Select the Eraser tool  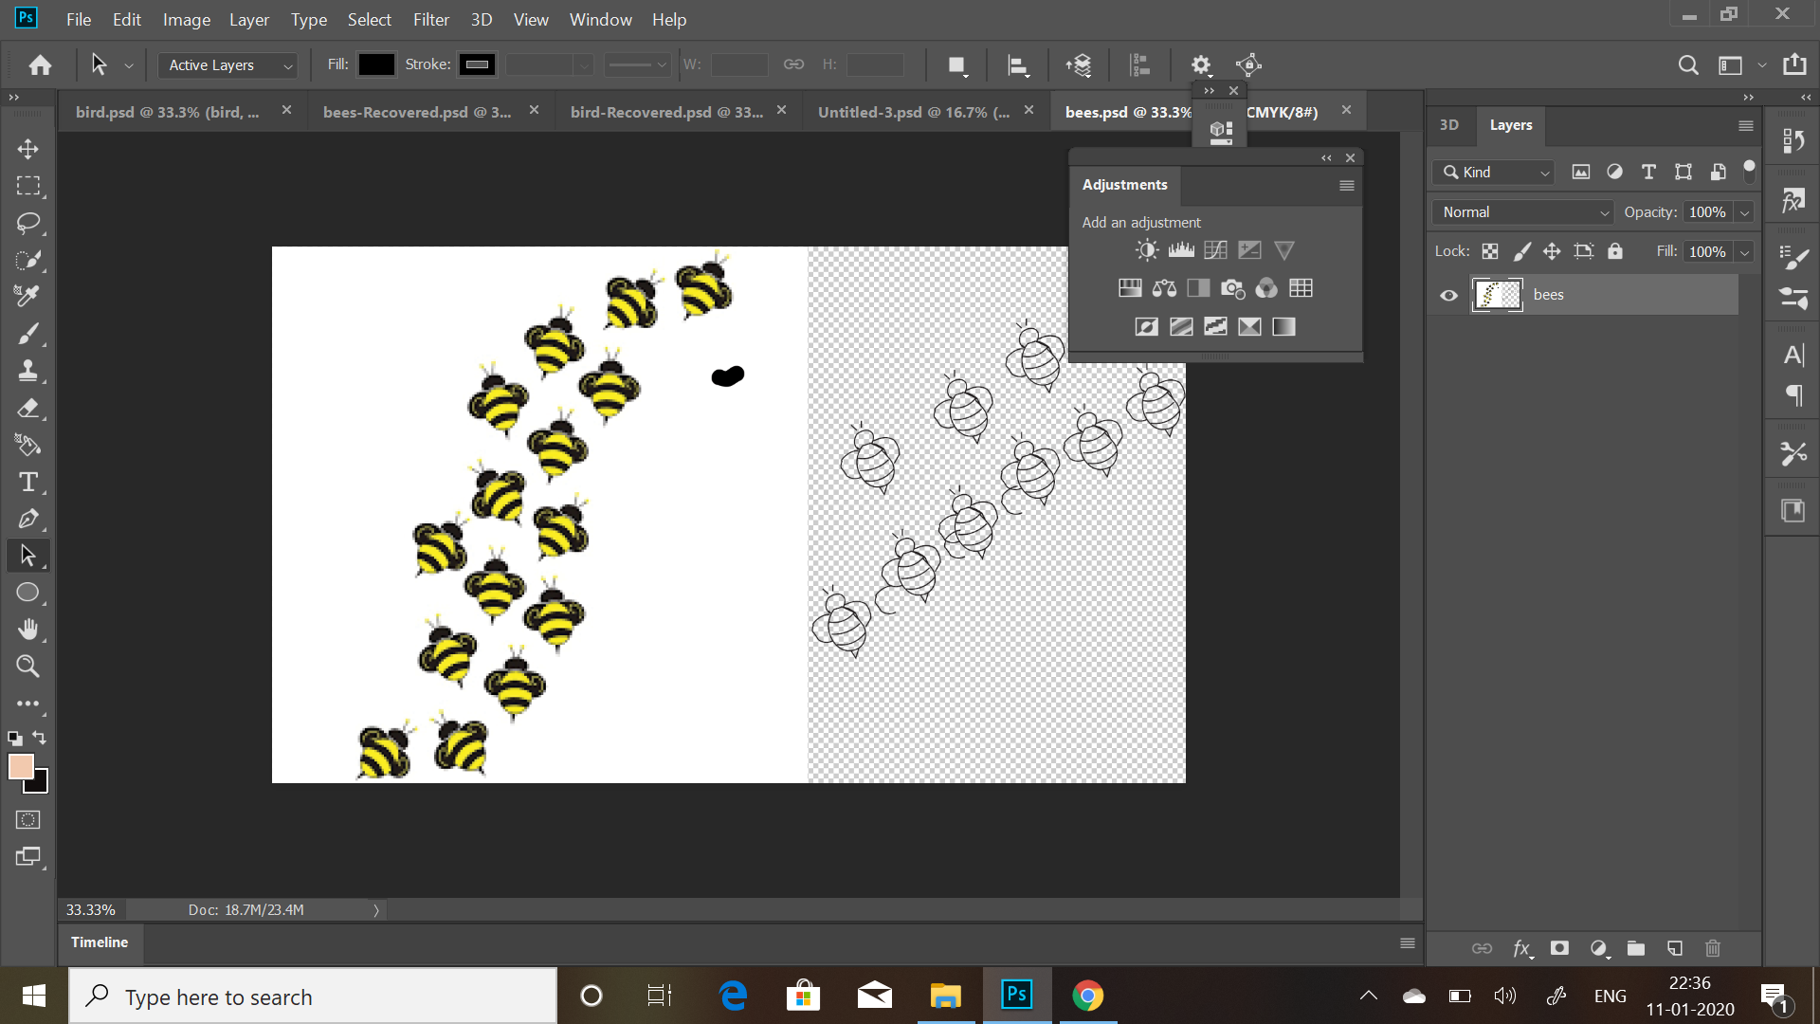click(27, 408)
